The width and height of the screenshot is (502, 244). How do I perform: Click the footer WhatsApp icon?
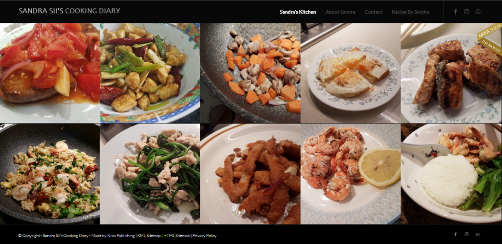pyautogui.click(x=478, y=234)
